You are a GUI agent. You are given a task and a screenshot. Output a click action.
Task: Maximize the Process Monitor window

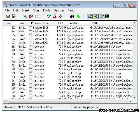tap(124, 6)
